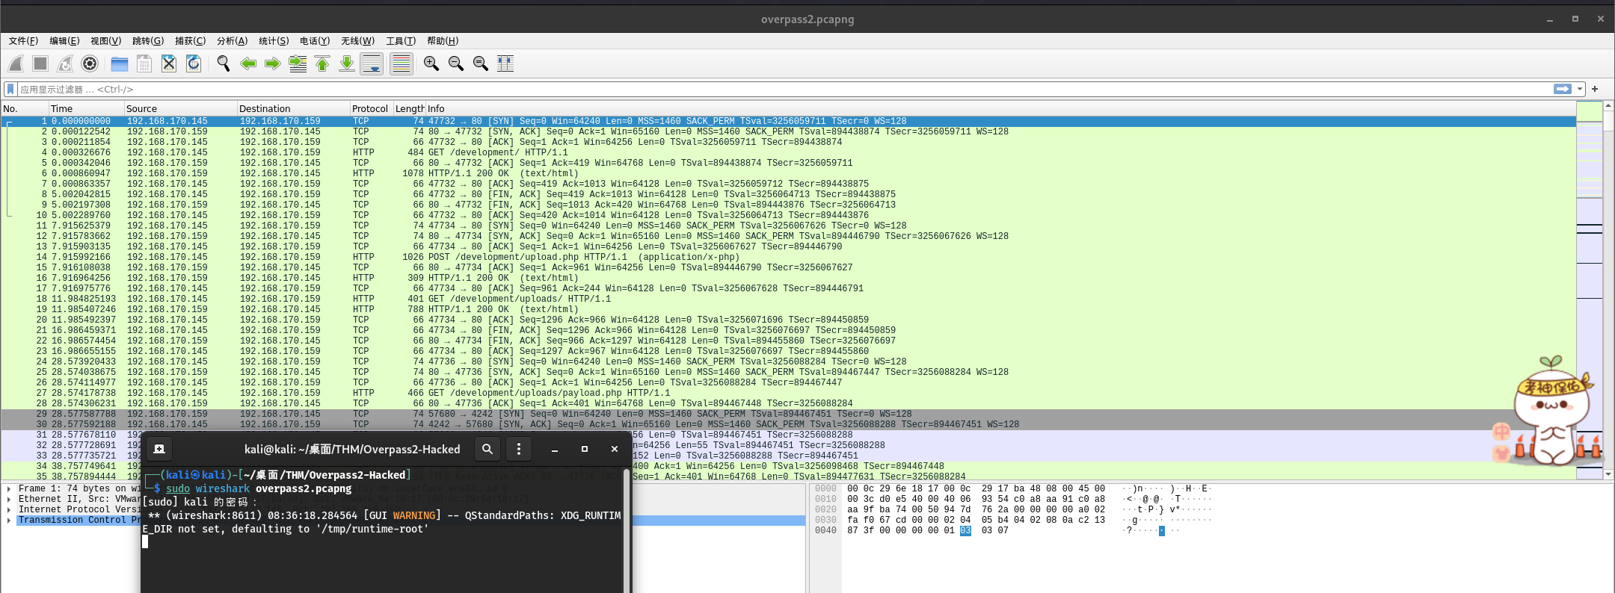Select packet 14 POST upload.php row
Viewport: 1615px width, 593px height.
click(789, 257)
